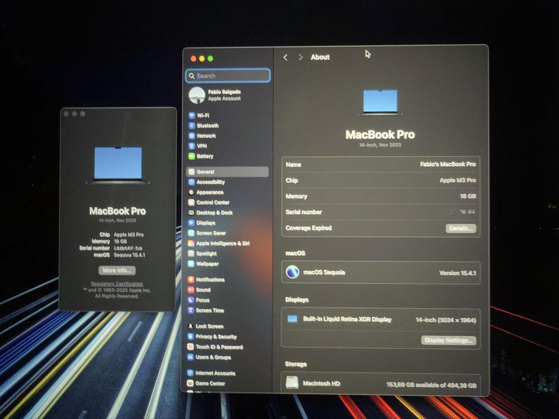Viewport: 559px width, 419px height.
Task: Click the Apple M3 Pro chip value
Action: point(458,180)
